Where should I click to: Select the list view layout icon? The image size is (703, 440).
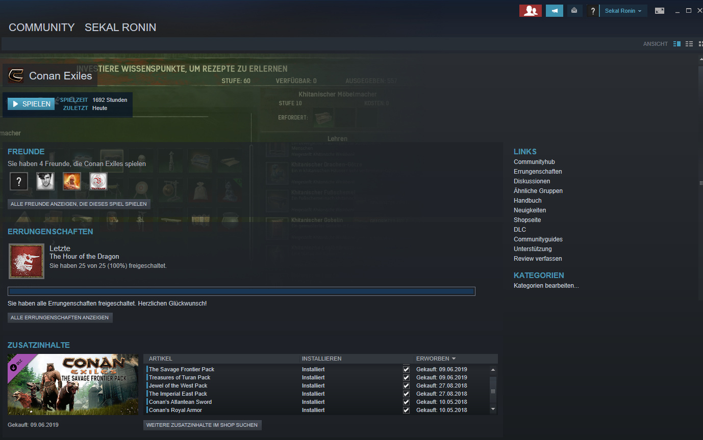(689, 44)
